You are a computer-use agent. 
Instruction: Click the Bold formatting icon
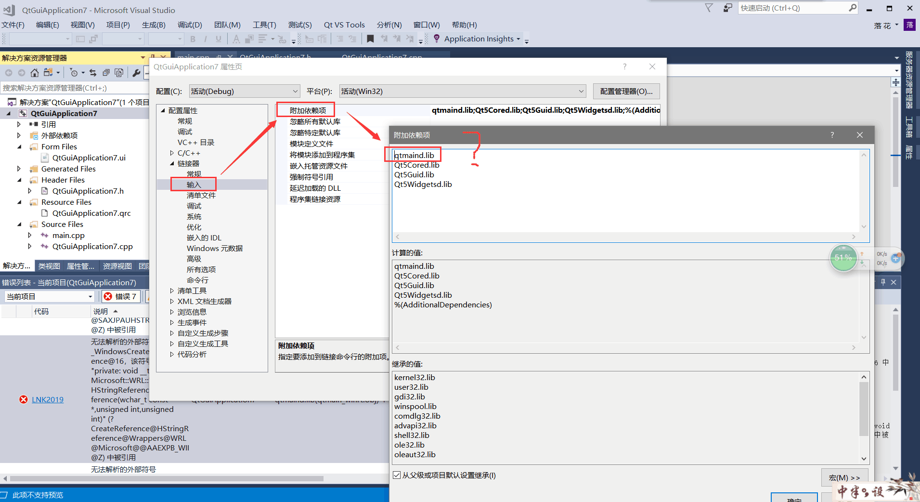tap(193, 39)
